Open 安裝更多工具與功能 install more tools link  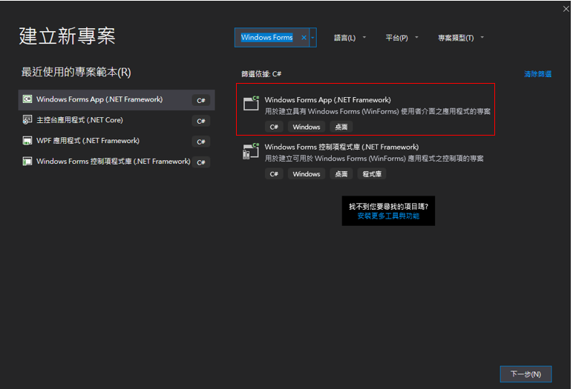[388, 216]
